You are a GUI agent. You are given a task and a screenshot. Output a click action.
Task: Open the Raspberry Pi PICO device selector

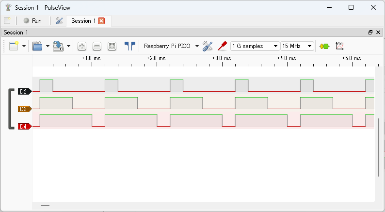point(167,46)
